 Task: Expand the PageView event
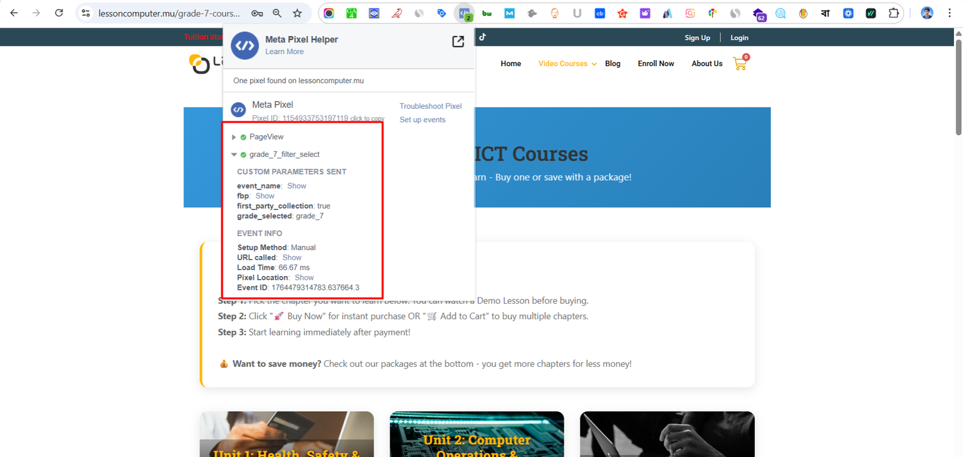click(x=234, y=137)
